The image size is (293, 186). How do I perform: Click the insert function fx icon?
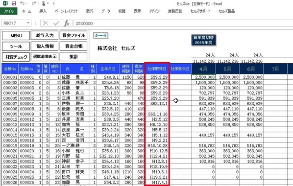click(66, 23)
